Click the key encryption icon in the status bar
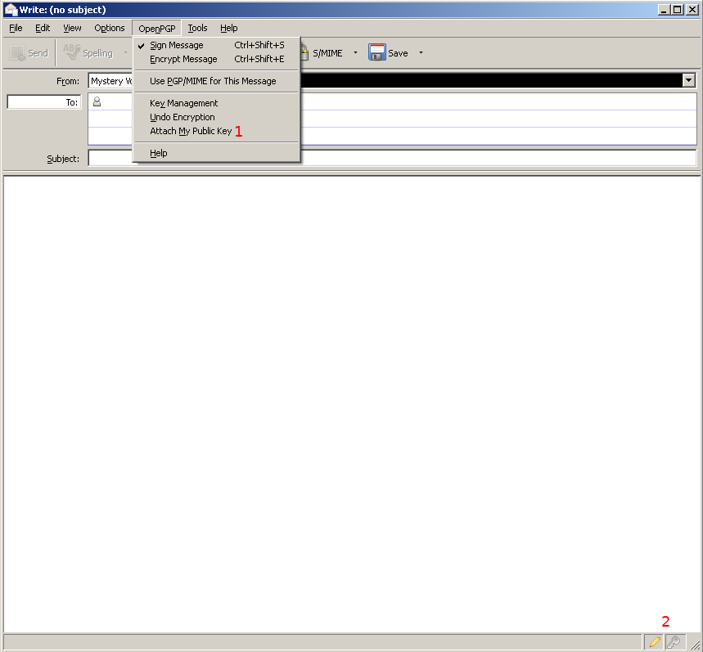The image size is (703, 652). click(x=673, y=642)
